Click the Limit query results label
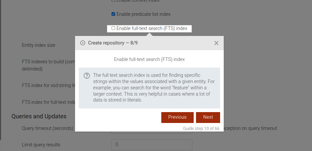312x151 pixels. pyautogui.click(x=41, y=145)
